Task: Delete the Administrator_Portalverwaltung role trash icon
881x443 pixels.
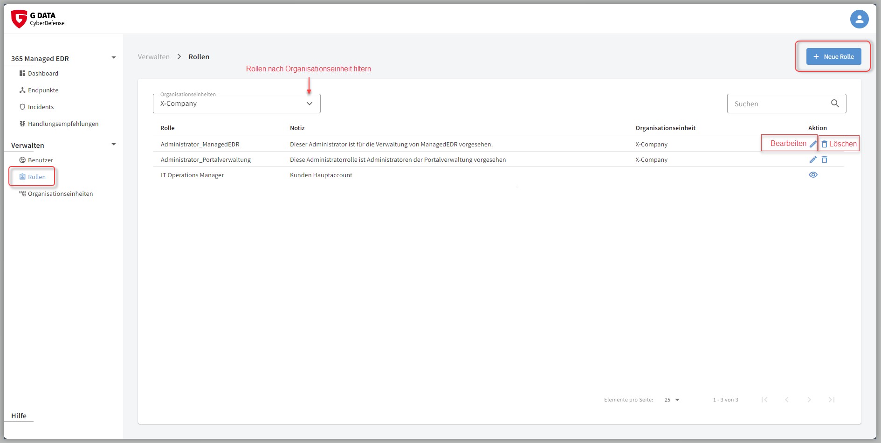Action: (824, 159)
